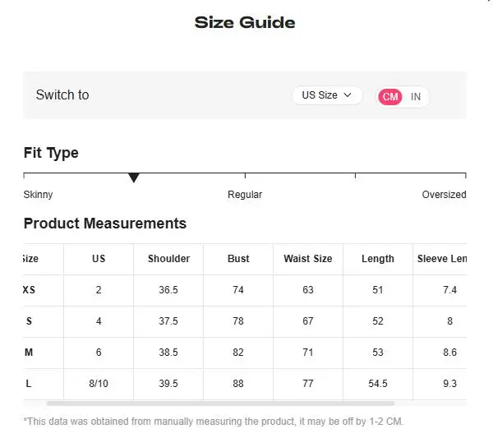Viewport: 493px width, 438px height.
Task: Click the Length column header
Action: [378, 259]
